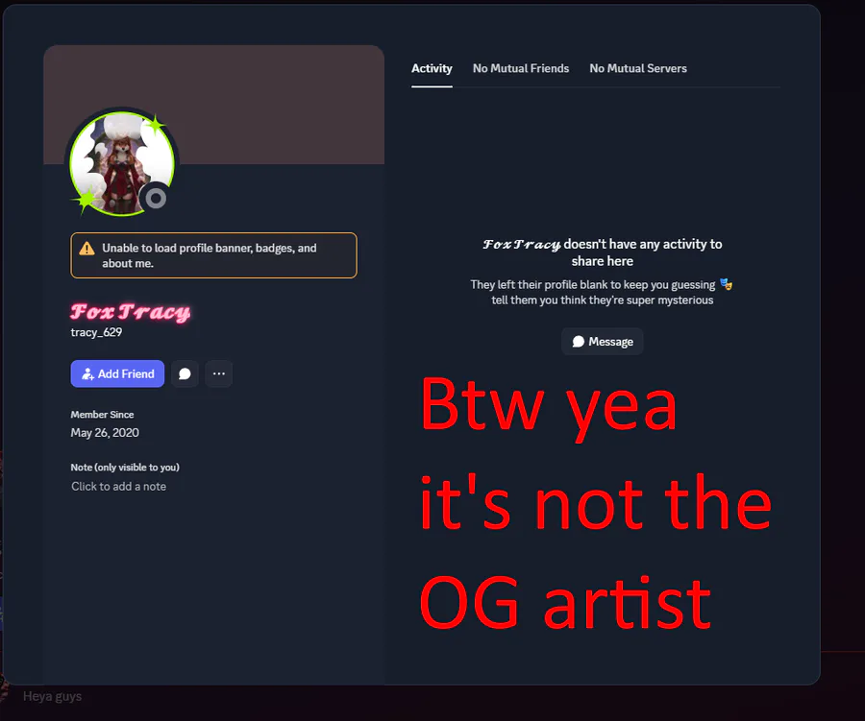Switch to the Activity tab
The height and width of the screenshot is (721, 865).
[432, 68]
